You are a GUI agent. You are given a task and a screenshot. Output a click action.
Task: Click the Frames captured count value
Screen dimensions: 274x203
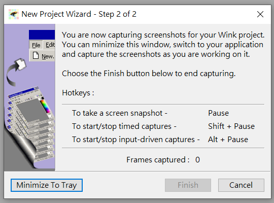point(197,160)
